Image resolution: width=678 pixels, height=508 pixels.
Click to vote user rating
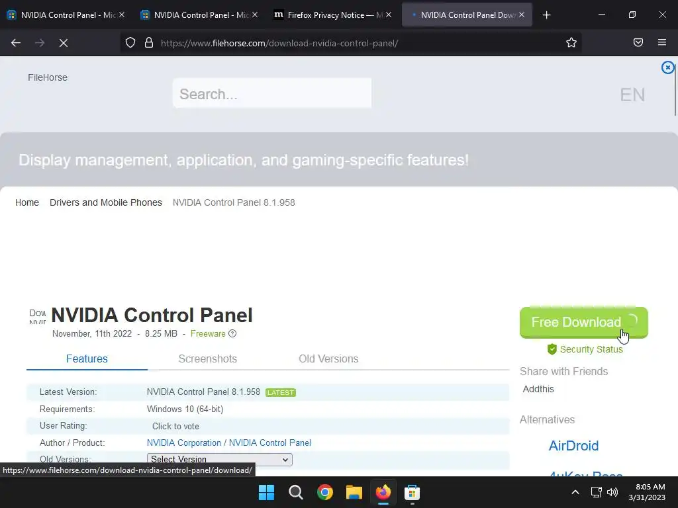(x=175, y=426)
